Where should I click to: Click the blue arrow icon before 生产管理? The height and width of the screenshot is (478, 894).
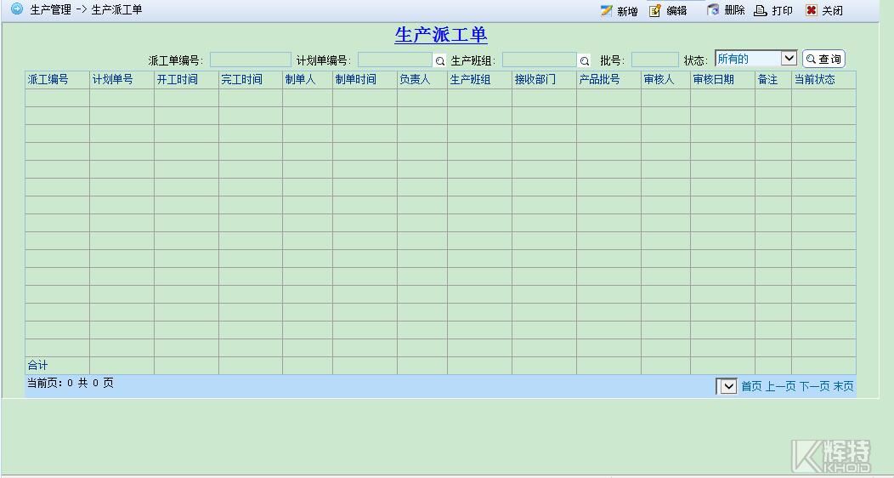coord(17,9)
